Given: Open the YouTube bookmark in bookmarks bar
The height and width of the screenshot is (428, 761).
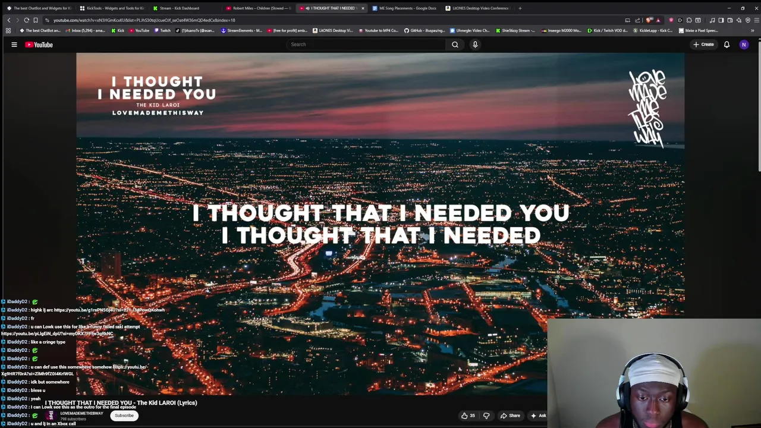Looking at the screenshot, I should click(x=139, y=30).
